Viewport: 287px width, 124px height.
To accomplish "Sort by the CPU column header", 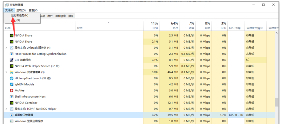I will click(151, 26).
